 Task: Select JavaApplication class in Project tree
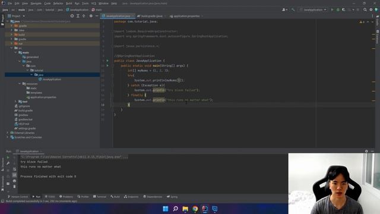pyautogui.click(x=50, y=79)
